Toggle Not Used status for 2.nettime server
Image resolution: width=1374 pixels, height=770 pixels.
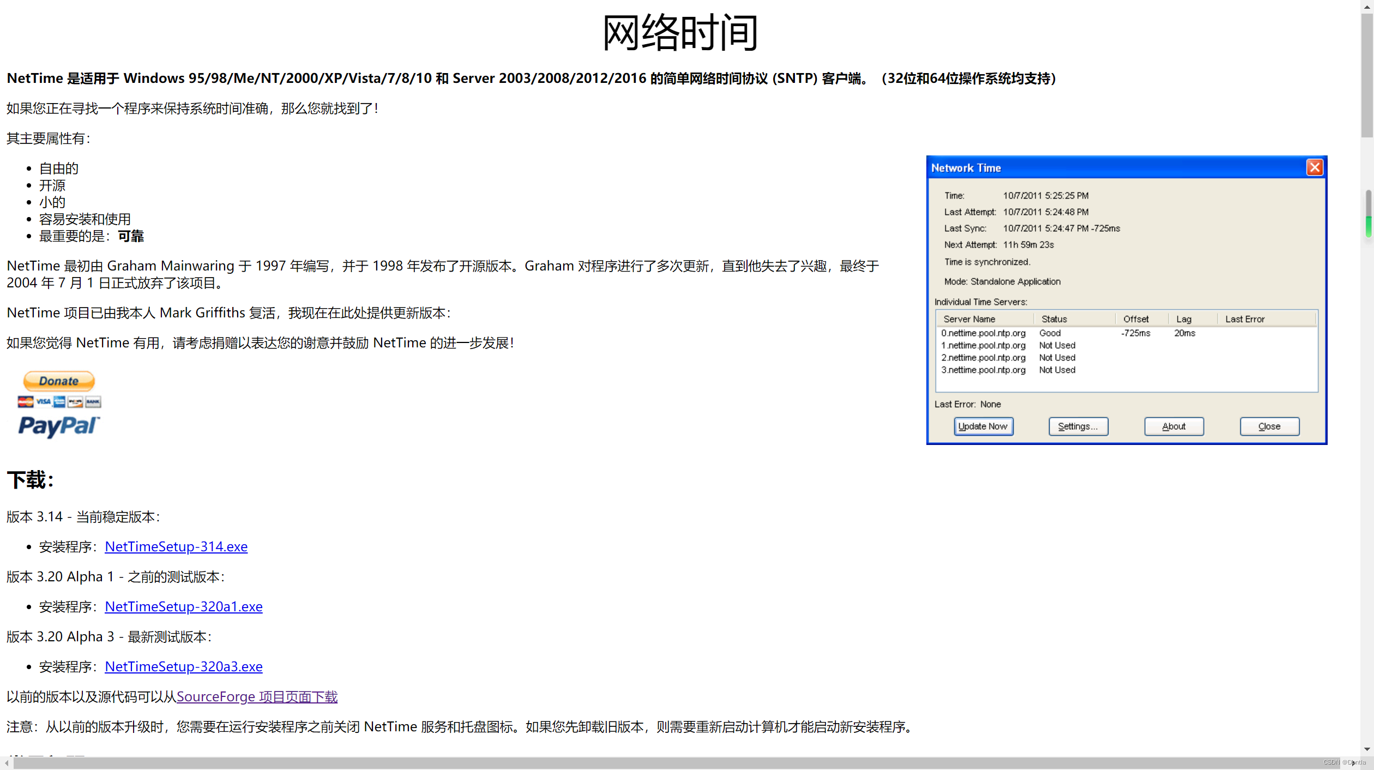coord(1057,357)
